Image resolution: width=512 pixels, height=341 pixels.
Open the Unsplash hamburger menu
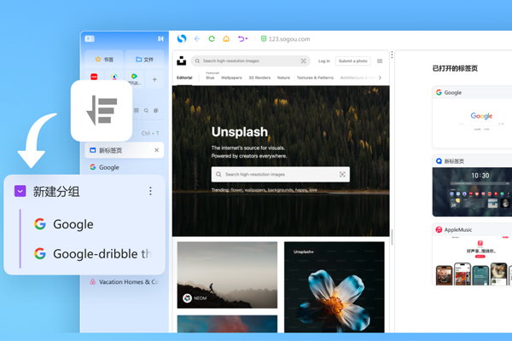click(x=380, y=61)
